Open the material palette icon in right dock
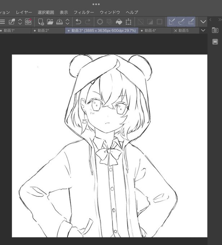 pyautogui.click(x=215, y=30)
